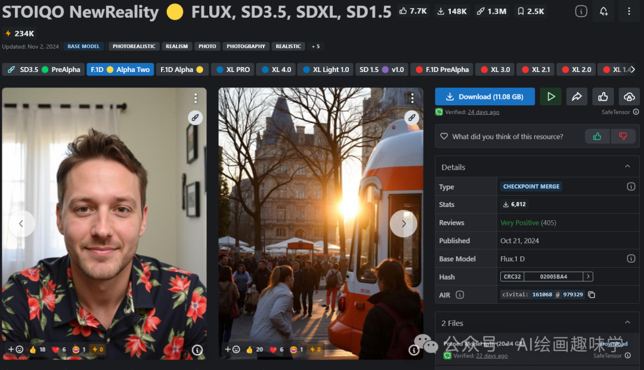Give a green thumbs-up review
Image resolution: width=644 pixels, height=370 pixels.
[x=597, y=136]
